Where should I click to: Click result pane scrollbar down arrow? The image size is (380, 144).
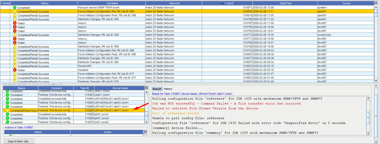pyautogui.click(x=368, y=133)
